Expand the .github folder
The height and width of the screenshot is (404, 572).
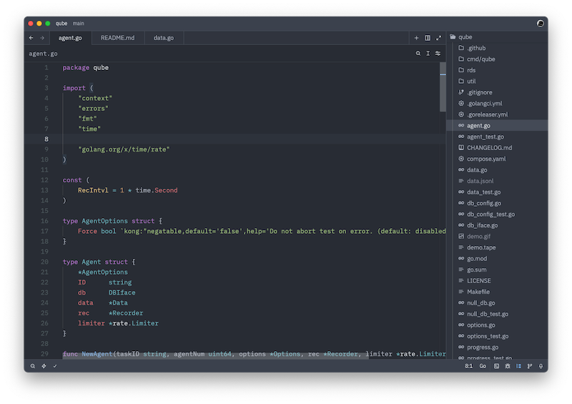[497, 48]
